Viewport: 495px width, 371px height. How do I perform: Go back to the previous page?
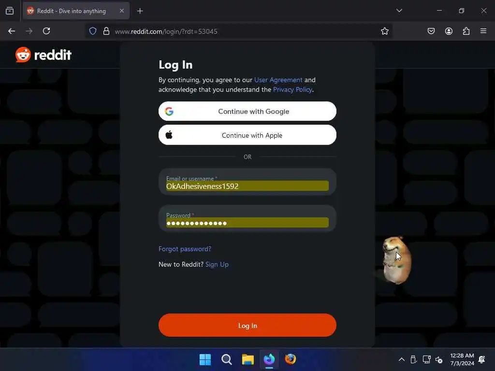(12, 31)
